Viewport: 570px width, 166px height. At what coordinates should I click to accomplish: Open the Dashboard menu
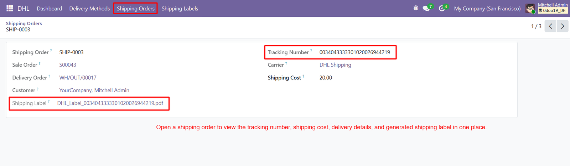(50, 9)
